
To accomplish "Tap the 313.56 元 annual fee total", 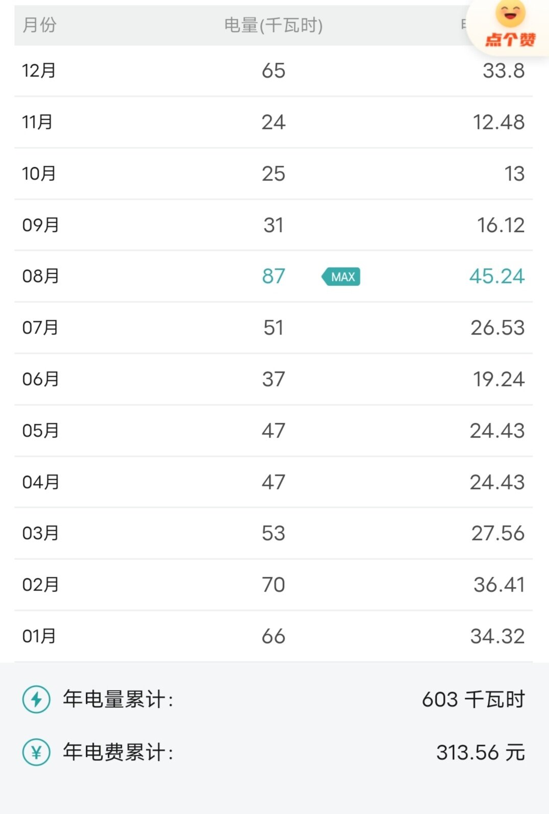I will (x=480, y=752).
